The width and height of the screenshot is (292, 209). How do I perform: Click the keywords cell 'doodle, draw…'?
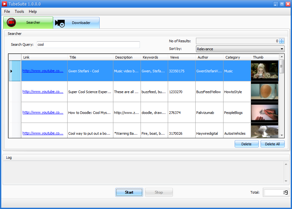pyautogui.click(x=154, y=113)
